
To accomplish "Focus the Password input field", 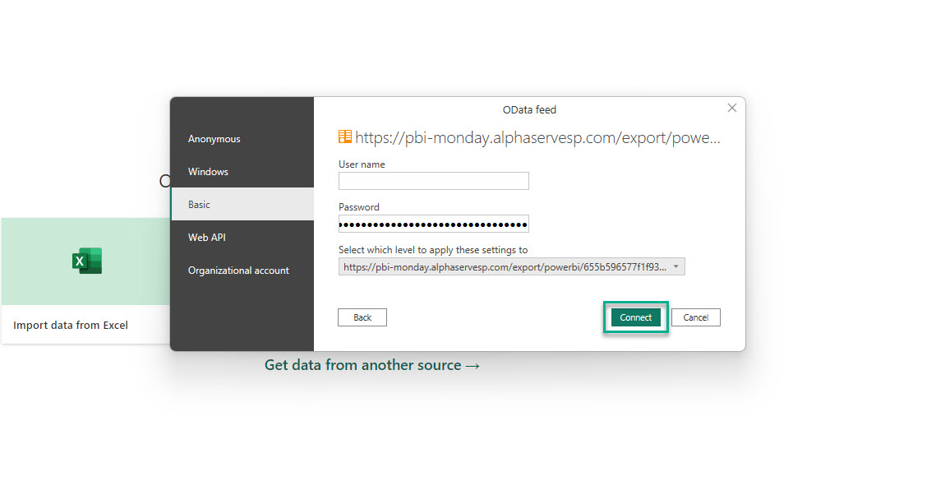I will 433,224.
